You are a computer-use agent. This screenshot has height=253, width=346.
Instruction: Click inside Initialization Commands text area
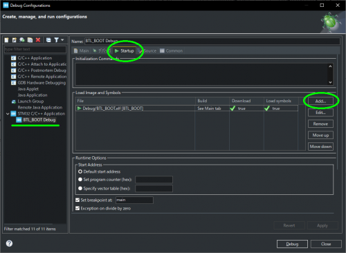click(x=202, y=74)
